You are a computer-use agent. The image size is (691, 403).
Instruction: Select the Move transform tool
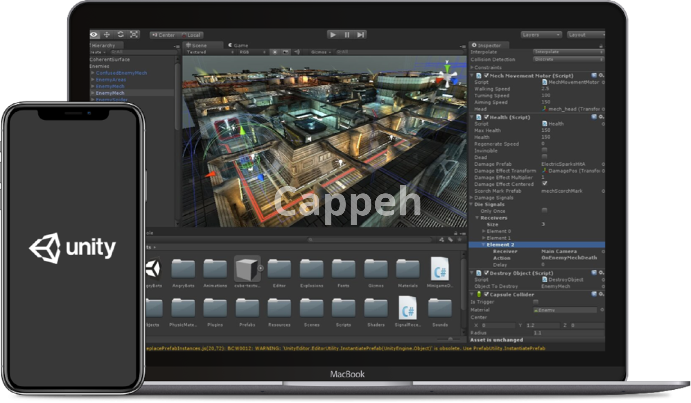pyautogui.click(x=107, y=35)
